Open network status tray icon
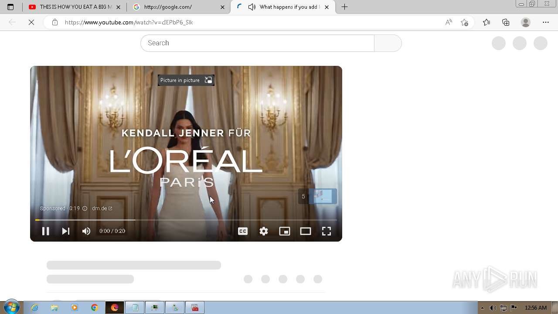This screenshot has height=314, width=558. pyautogui.click(x=503, y=308)
